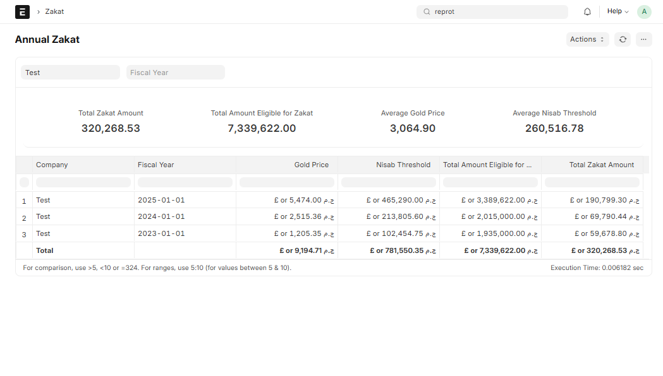The image size is (663, 376).
Task: Select the Gold Price column header
Action: point(287,165)
